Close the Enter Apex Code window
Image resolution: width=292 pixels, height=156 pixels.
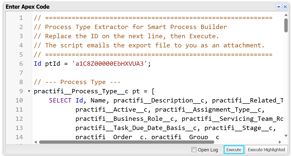click(x=285, y=7)
